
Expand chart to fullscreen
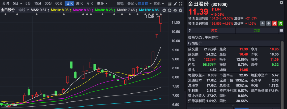(180, 3)
